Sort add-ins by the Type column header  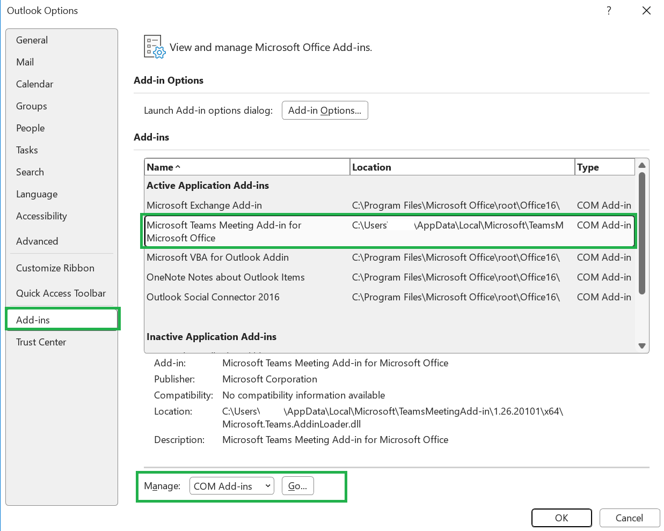tap(604, 167)
